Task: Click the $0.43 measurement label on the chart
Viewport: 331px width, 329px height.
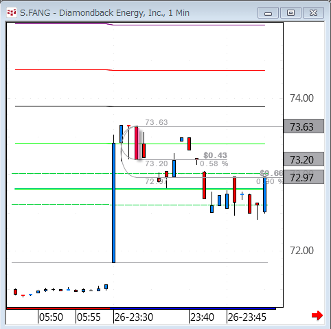Action: click(x=215, y=155)
